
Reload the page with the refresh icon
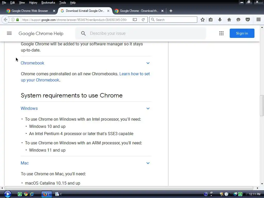point(143,20)
